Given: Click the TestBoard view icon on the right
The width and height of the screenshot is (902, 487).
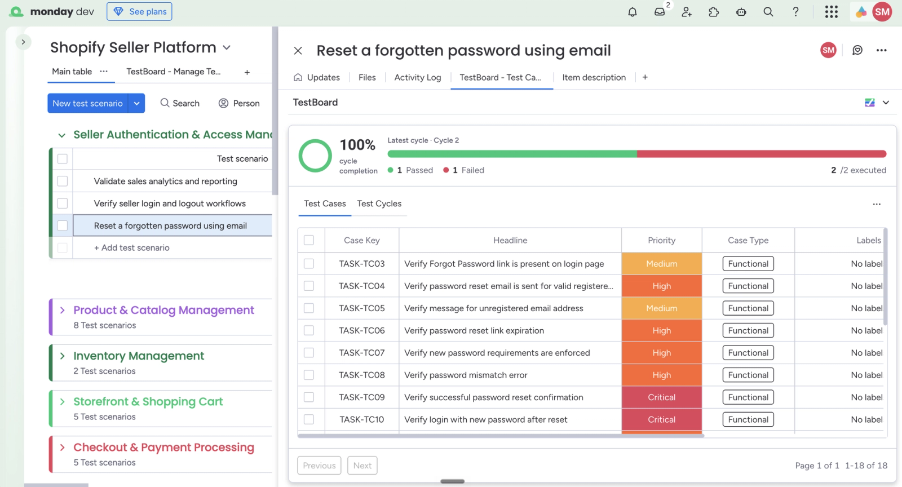Looking at the screenshot, I should pos(870,103).
